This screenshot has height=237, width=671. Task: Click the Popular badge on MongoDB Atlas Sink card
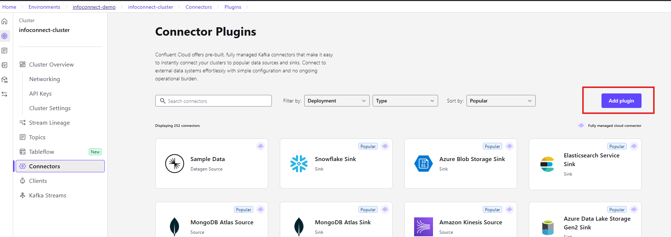point(368,210)
